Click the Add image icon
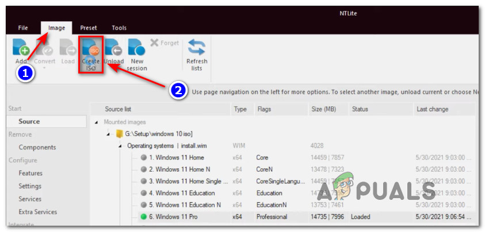This screenshot has width=485, height=232. [x=21, y=47]
